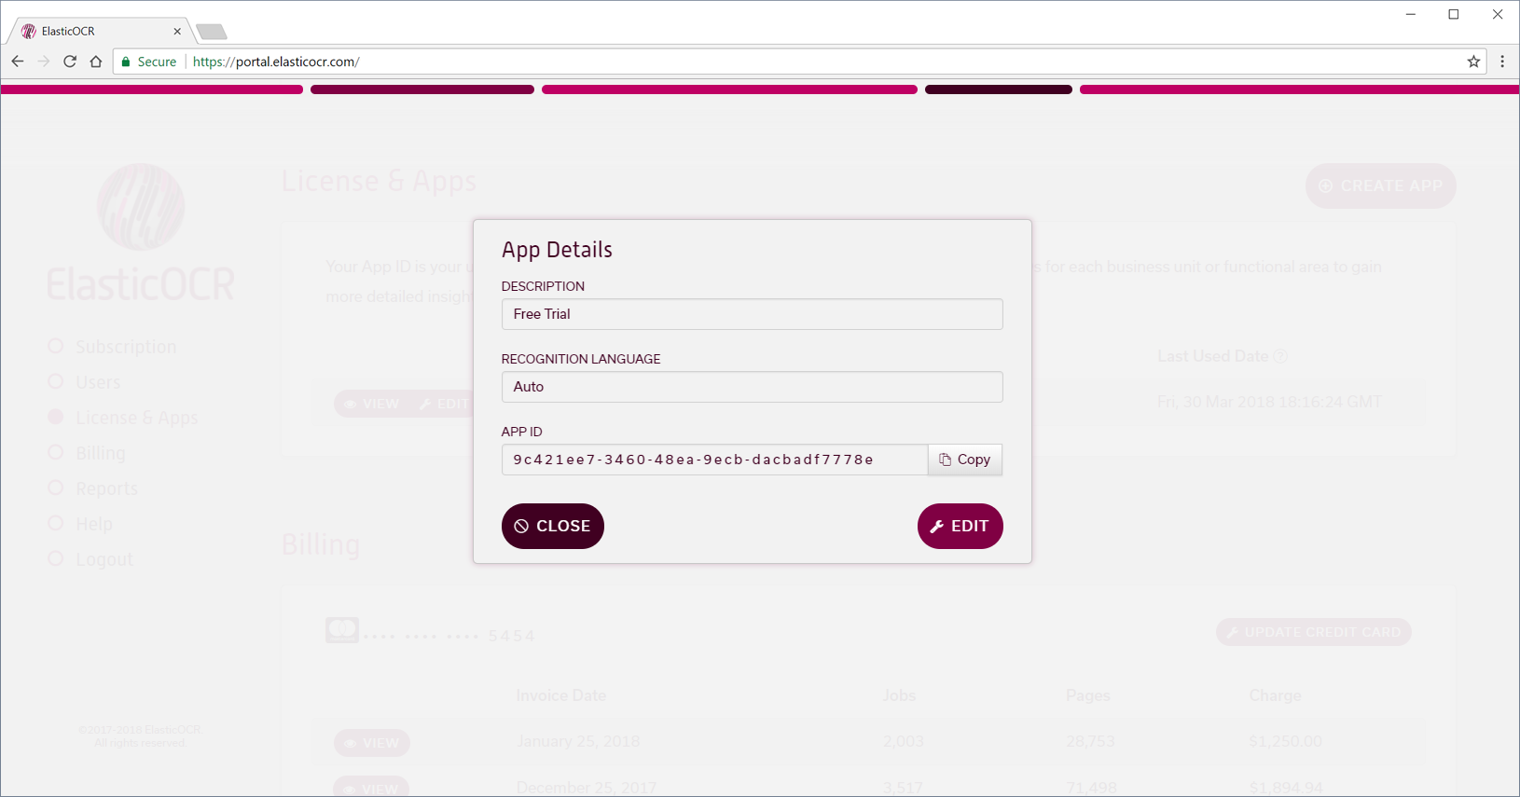Click the Pages column header

[x=1088, y=695]
